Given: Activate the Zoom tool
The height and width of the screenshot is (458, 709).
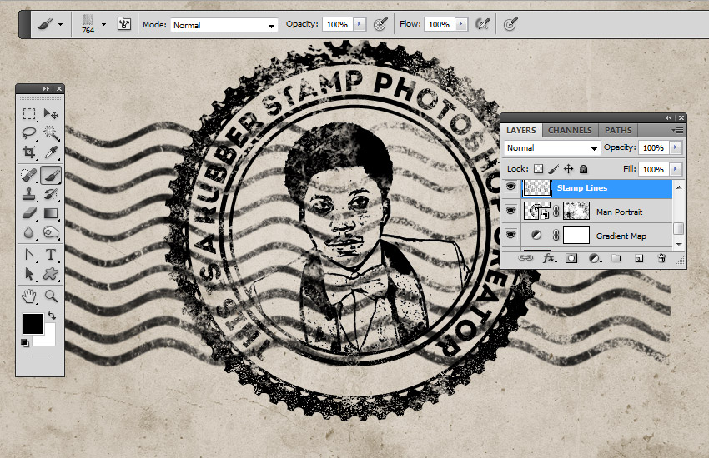Looking at the screenshot, I should [51, 296].
